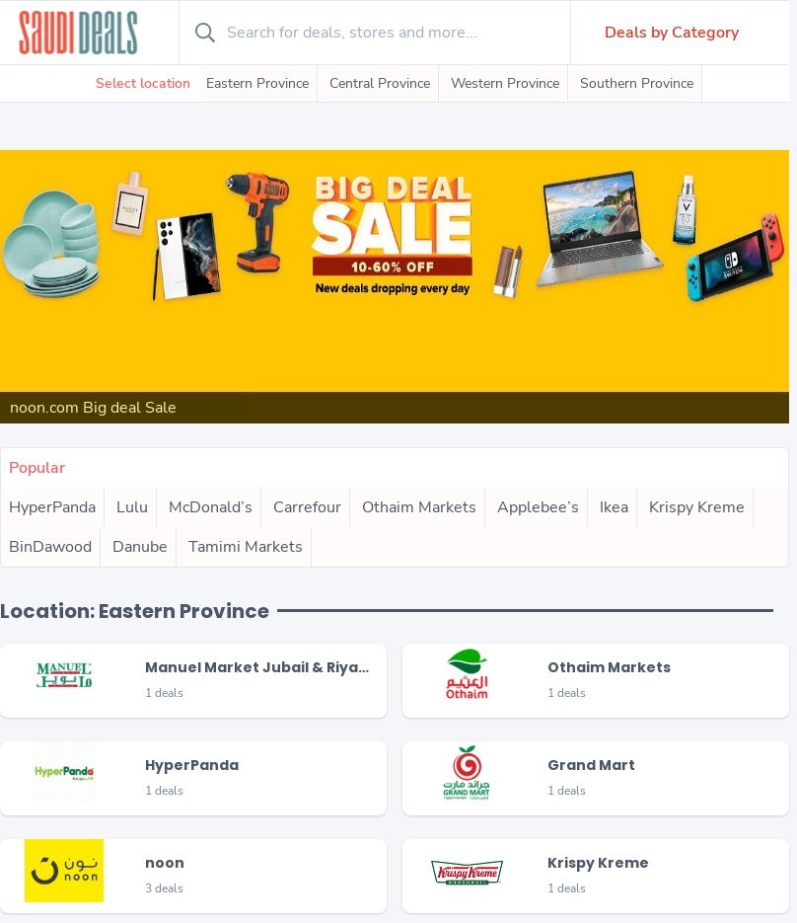Visit the Ikea popular link
The height and width of the screenshot is (923, 797).
point(614,507)
